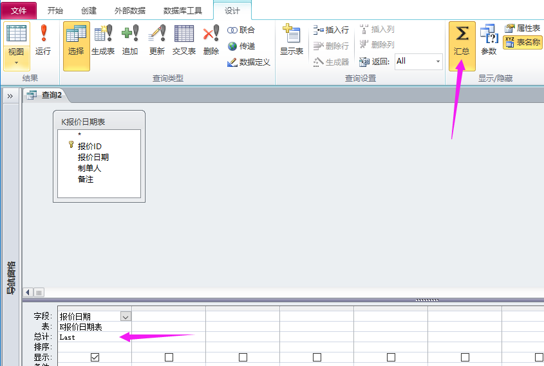544x366 pixels.
Task: Open the 字段 field dropdown for 报价日期
Action: pyautogui.click(x=126, y=316)
